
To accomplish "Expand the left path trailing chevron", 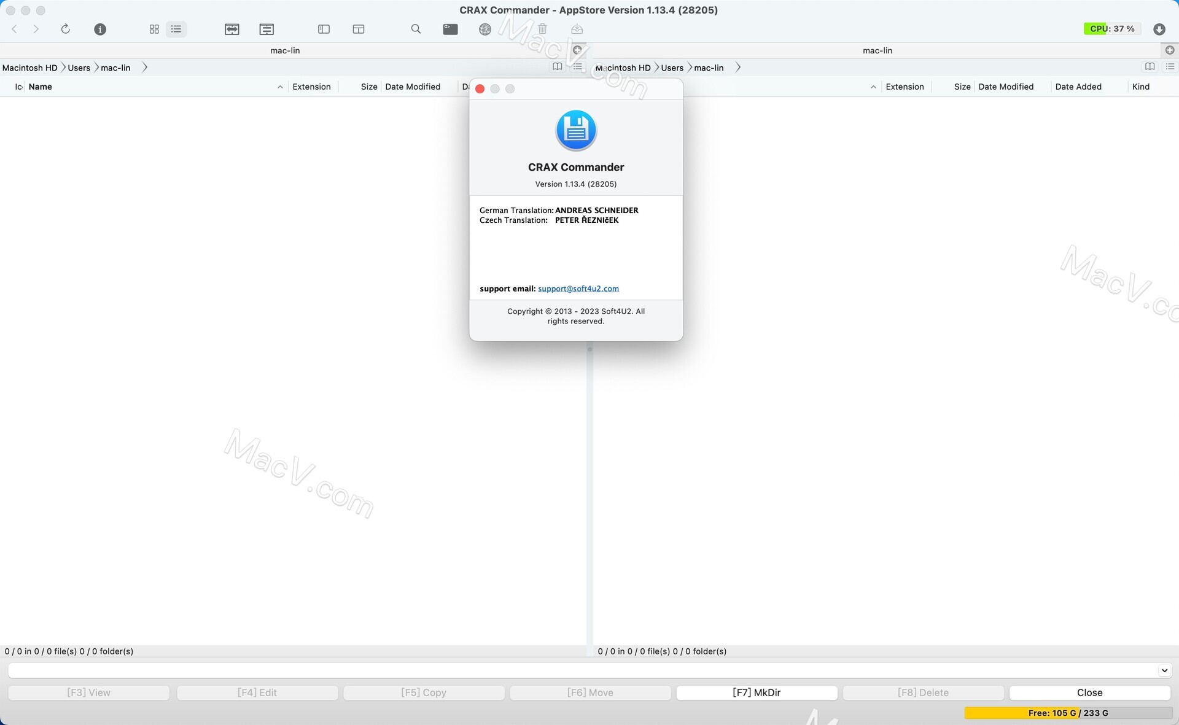I will (x=145, y=68).
